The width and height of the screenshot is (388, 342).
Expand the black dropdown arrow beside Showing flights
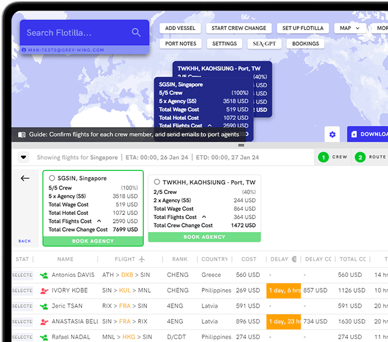pos(23,157)
